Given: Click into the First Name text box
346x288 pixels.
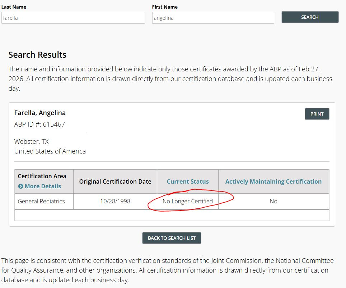Looking at the screenshot, I should pos(213,18).
